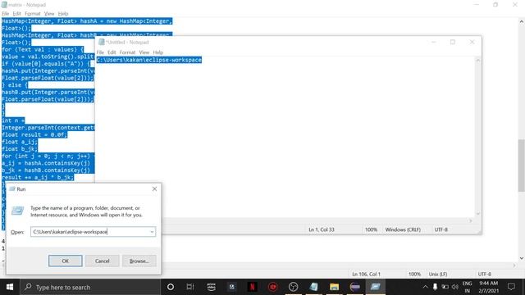Open Help menu in Untitled Notepad
Viewport: 525px width, 295px height.
158,52
